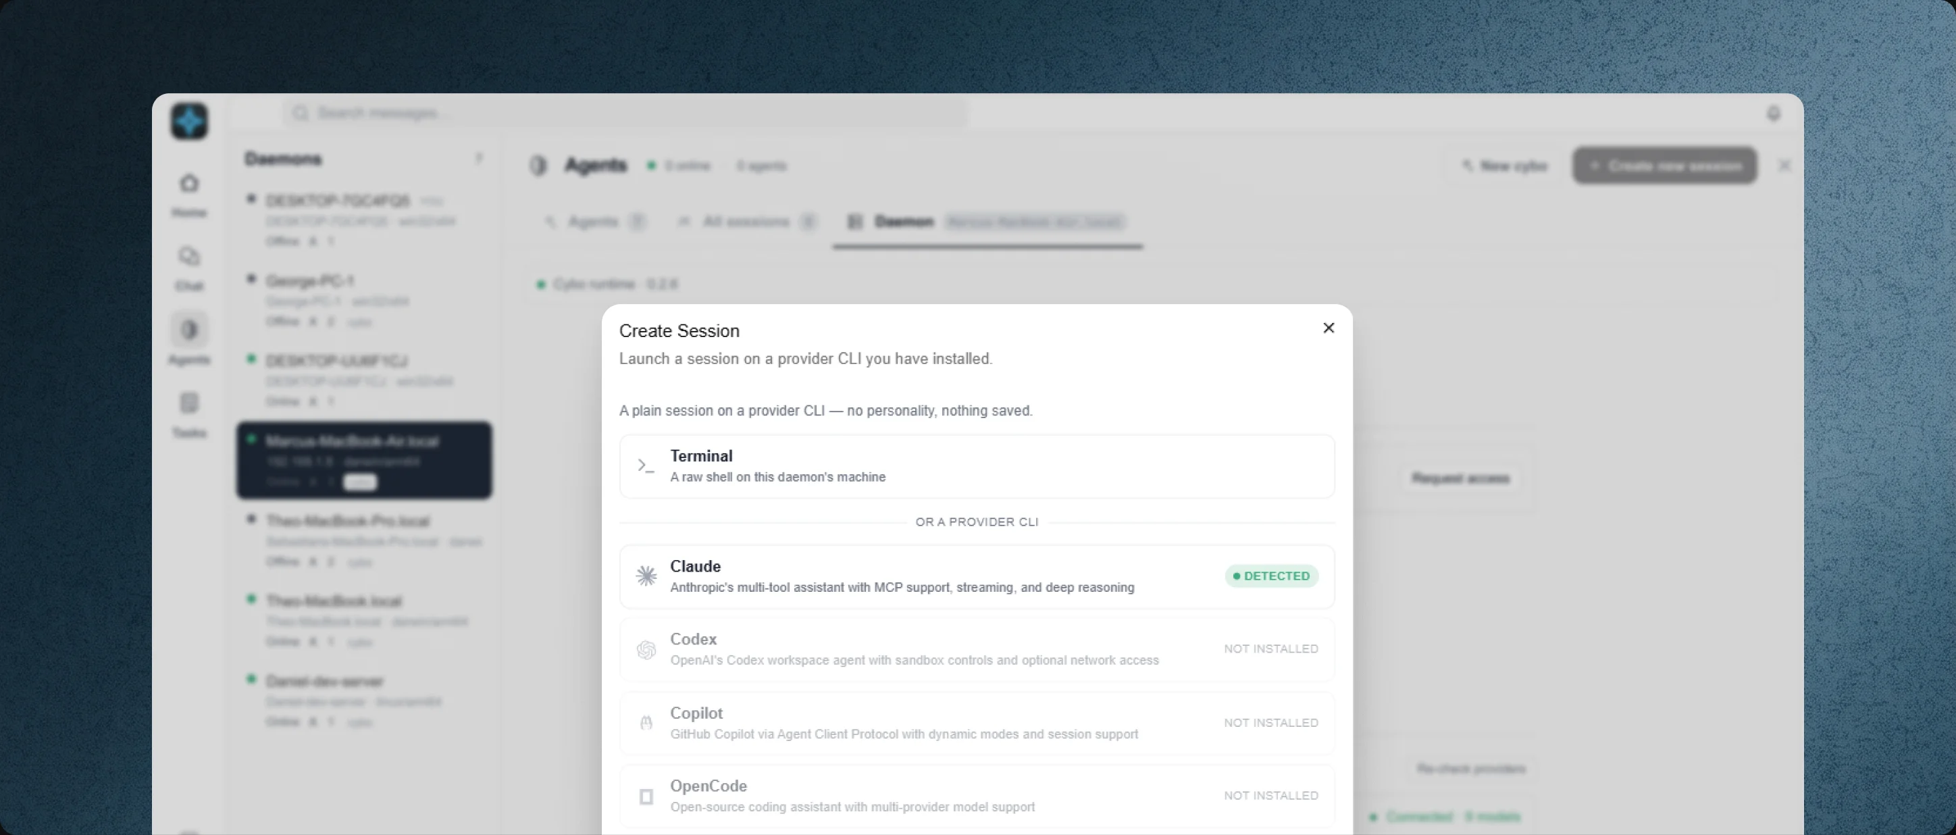This screenshot has height=835, width=1956.
Task: Click NOT INSTALLED label on Copilot row
Action: [x=1271, y=723]
